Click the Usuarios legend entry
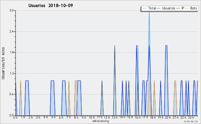Viewport: 201px width, 124px height. pyautogui.click(x=166, y=8)
